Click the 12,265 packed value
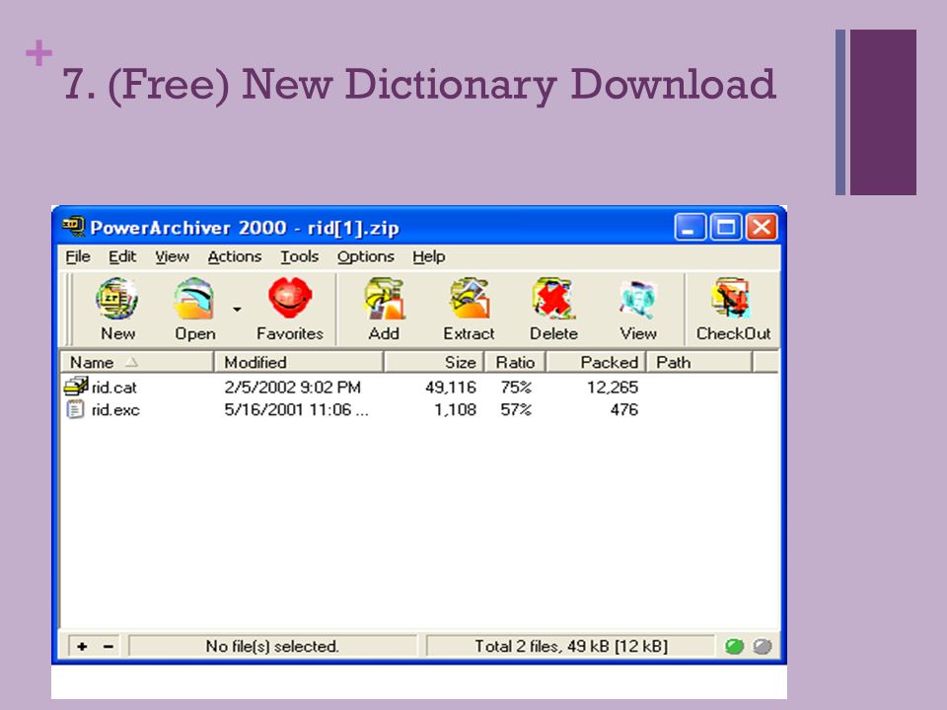Screen dimensions: 947x710 click(x=613, y=387)
